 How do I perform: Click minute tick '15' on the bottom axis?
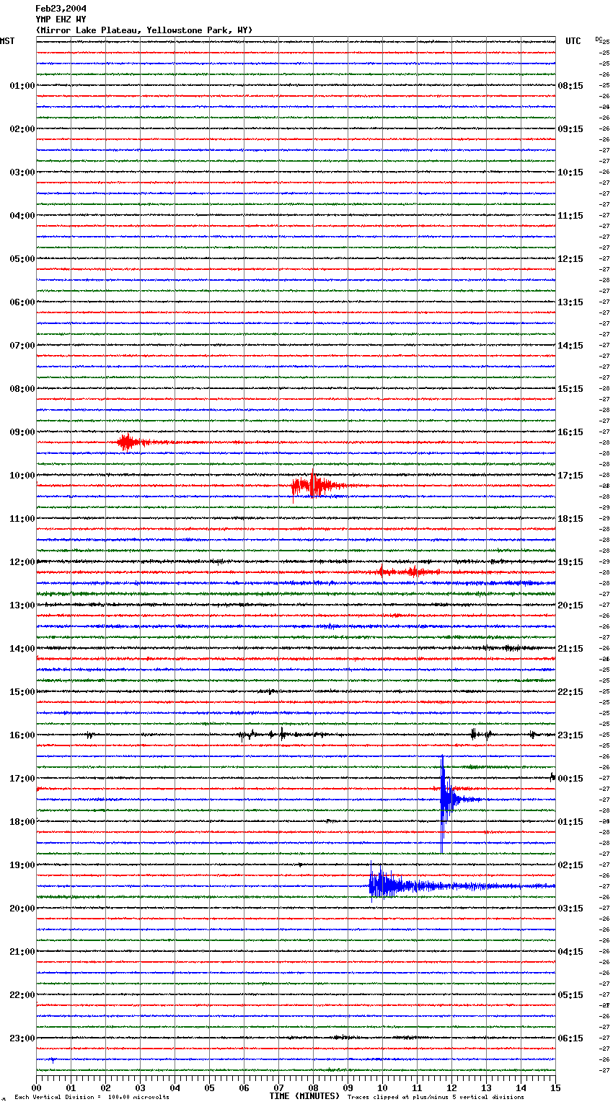[x=555, y=1088]
